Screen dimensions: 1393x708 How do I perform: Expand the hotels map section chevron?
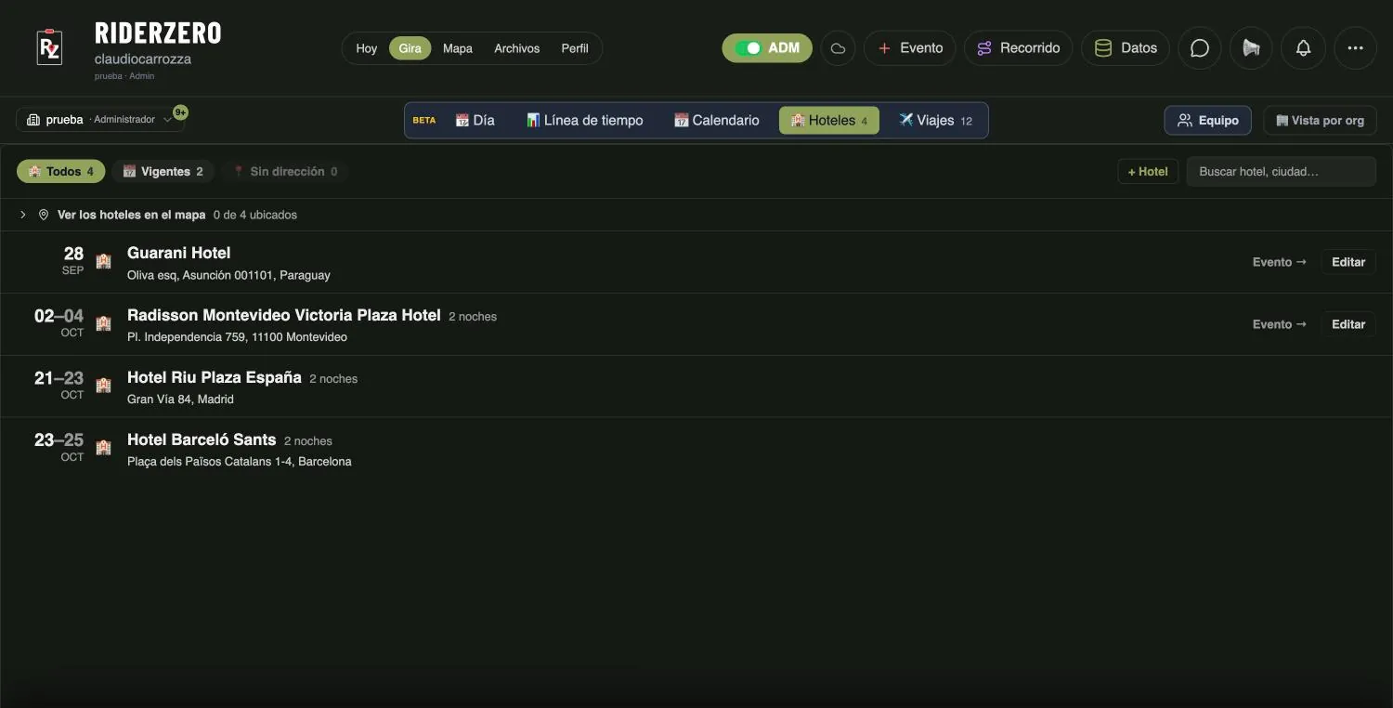[x=23, y=215]
